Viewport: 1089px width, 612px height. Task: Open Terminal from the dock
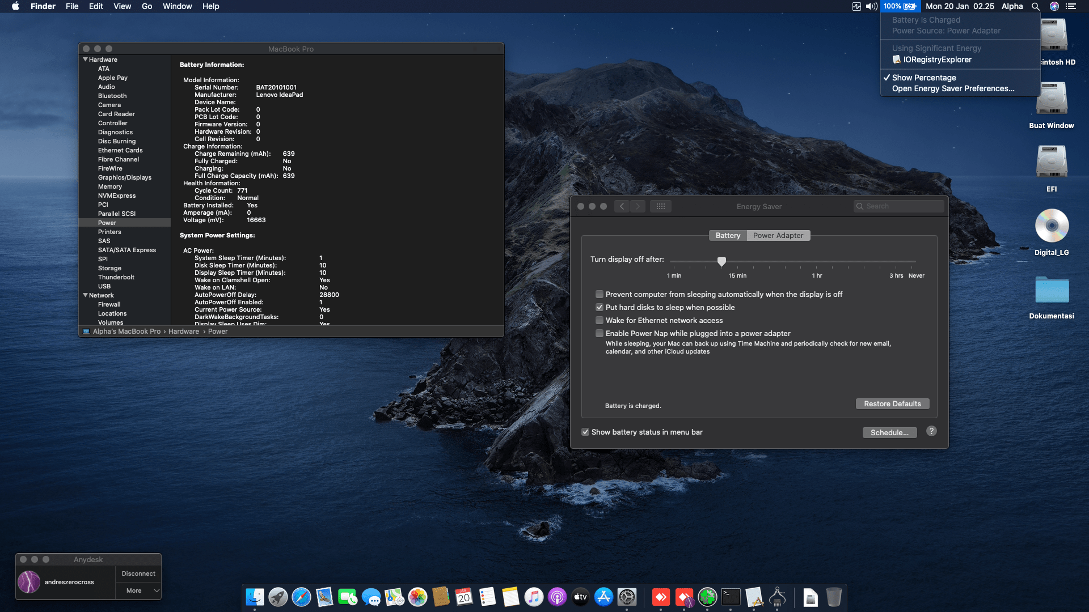coord(731,597)
